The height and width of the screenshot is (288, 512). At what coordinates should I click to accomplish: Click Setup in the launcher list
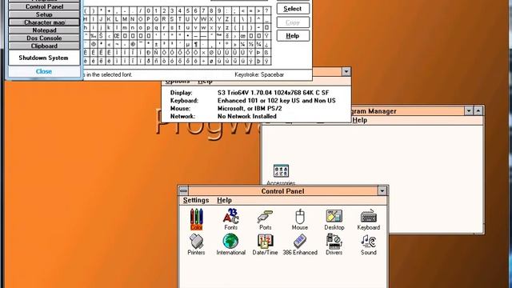point(44,14)
